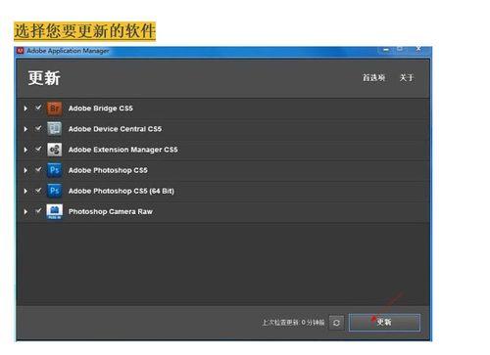Expand the Adobe Bridge CS5 row
490x355 pixels.
point(25,109)
